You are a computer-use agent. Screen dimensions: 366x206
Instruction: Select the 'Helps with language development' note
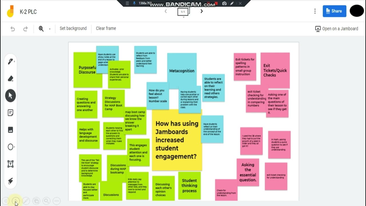click(88, 135)
